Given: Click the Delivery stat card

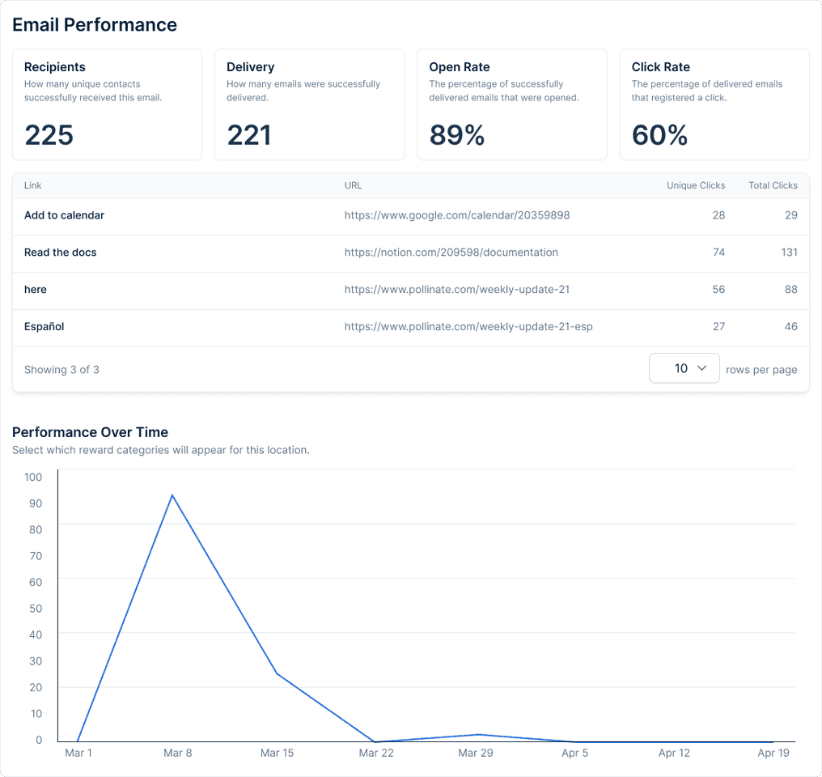Looking at the screenshot, I should coord(309,104).
